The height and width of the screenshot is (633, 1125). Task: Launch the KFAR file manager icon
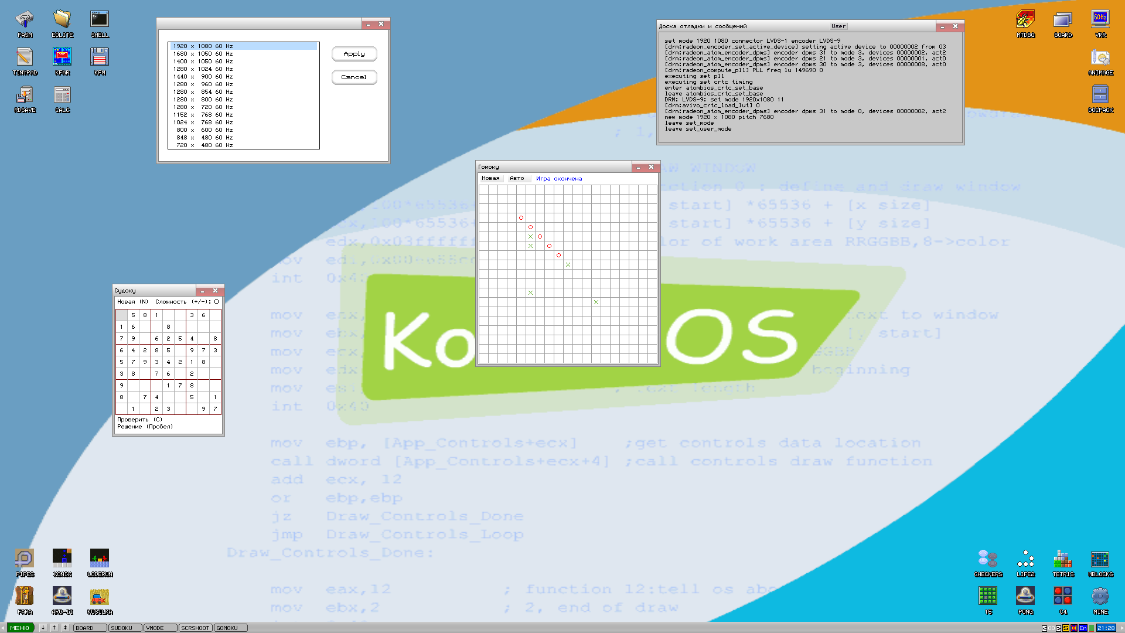(62, 62)
